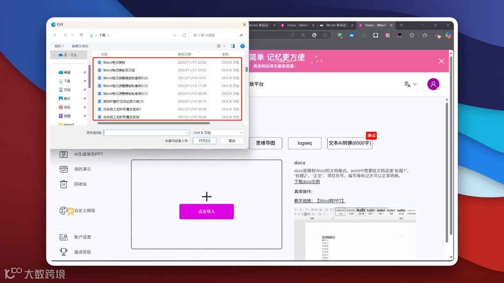Screen dimensions: 504x283
Task: Open the address path history dropdown
Action: [174, 35]
